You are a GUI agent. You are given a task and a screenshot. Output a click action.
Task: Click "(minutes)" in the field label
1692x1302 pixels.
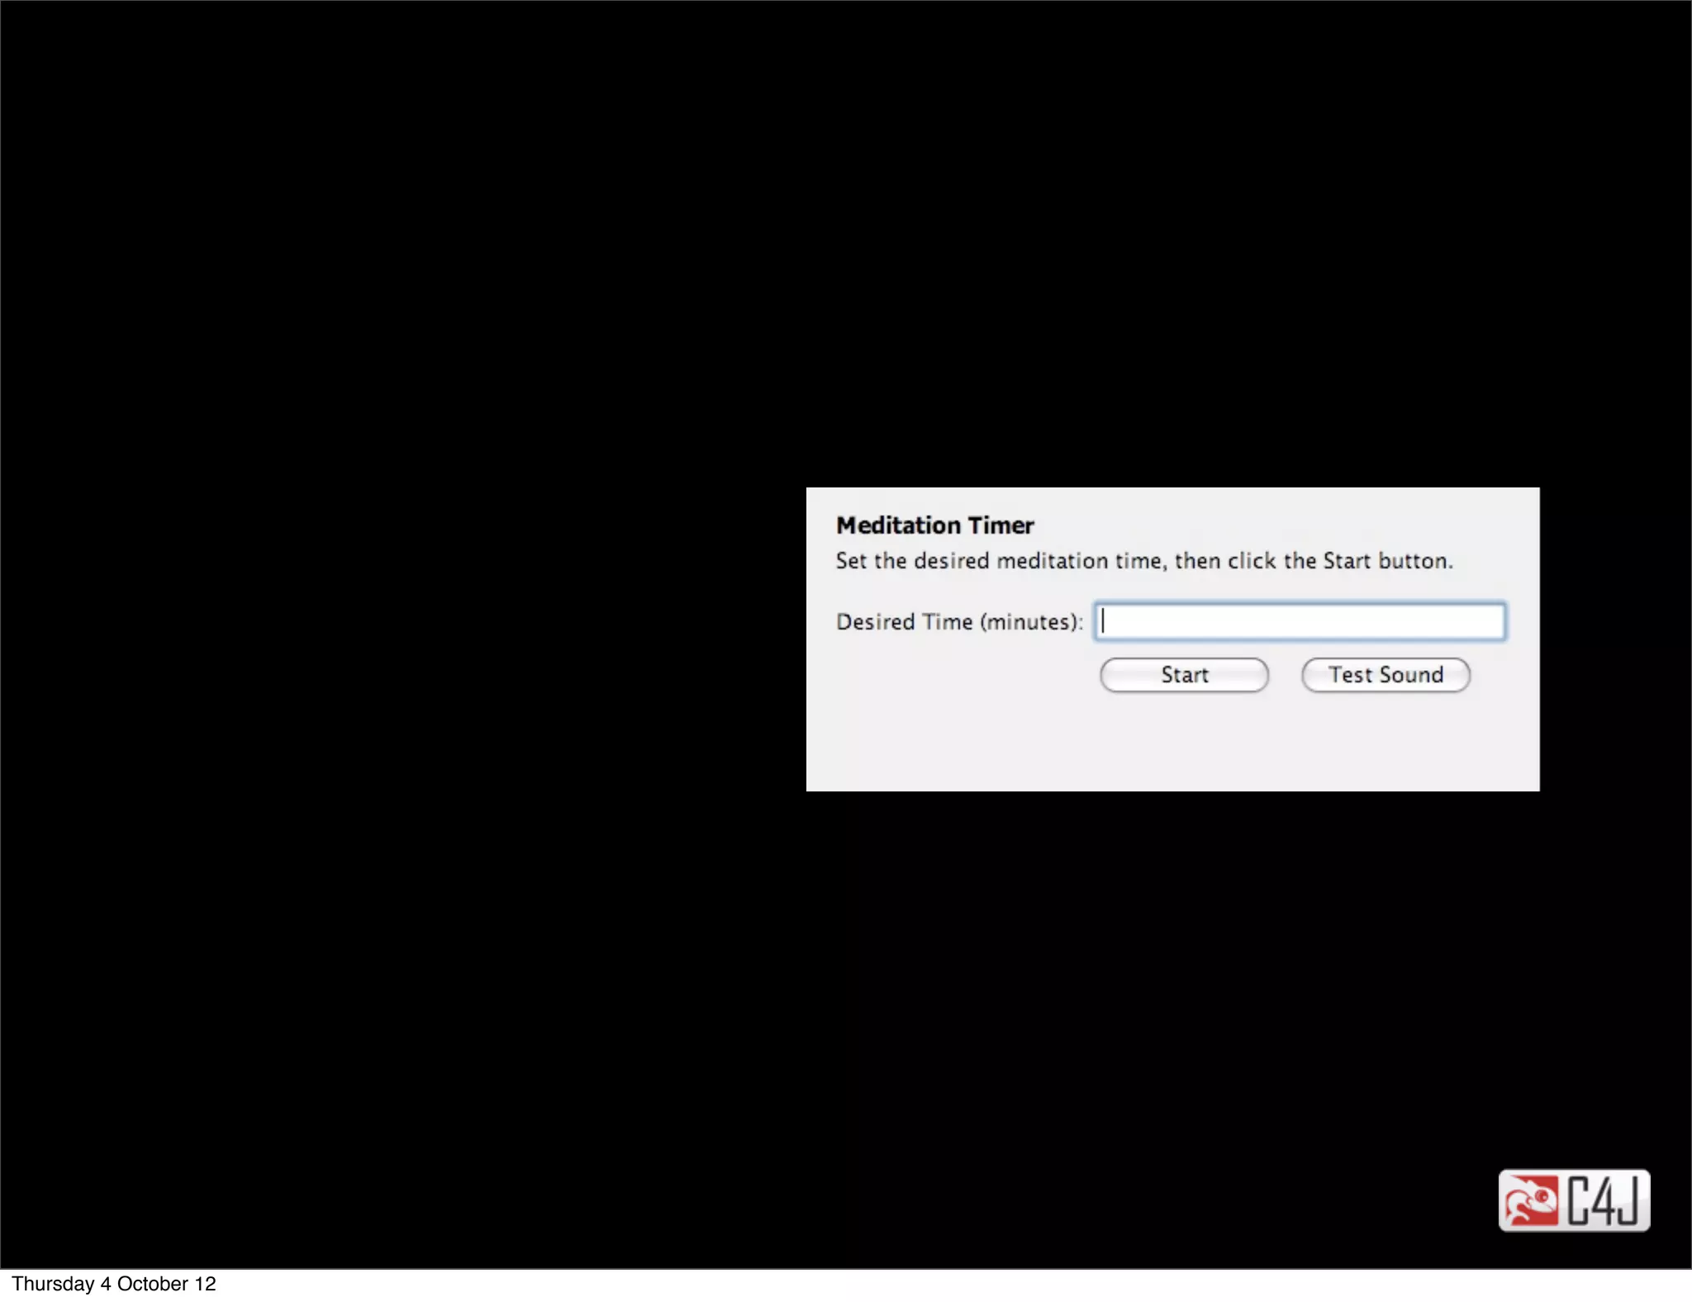tap(1028, 622)
